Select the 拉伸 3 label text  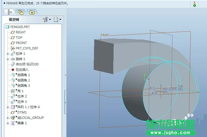[x=22, y=102]
